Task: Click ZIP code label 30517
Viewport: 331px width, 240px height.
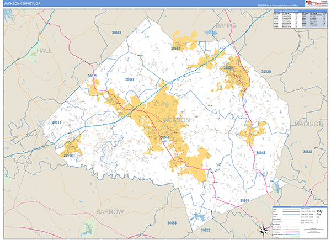Action: click(57, 122)
